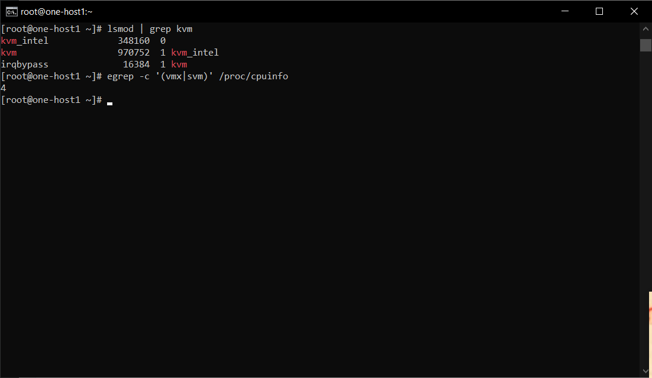Viewport: 652px width, 378px height.
Task: Click the blinking cursor at the last prompt
Action: [110, 102]
